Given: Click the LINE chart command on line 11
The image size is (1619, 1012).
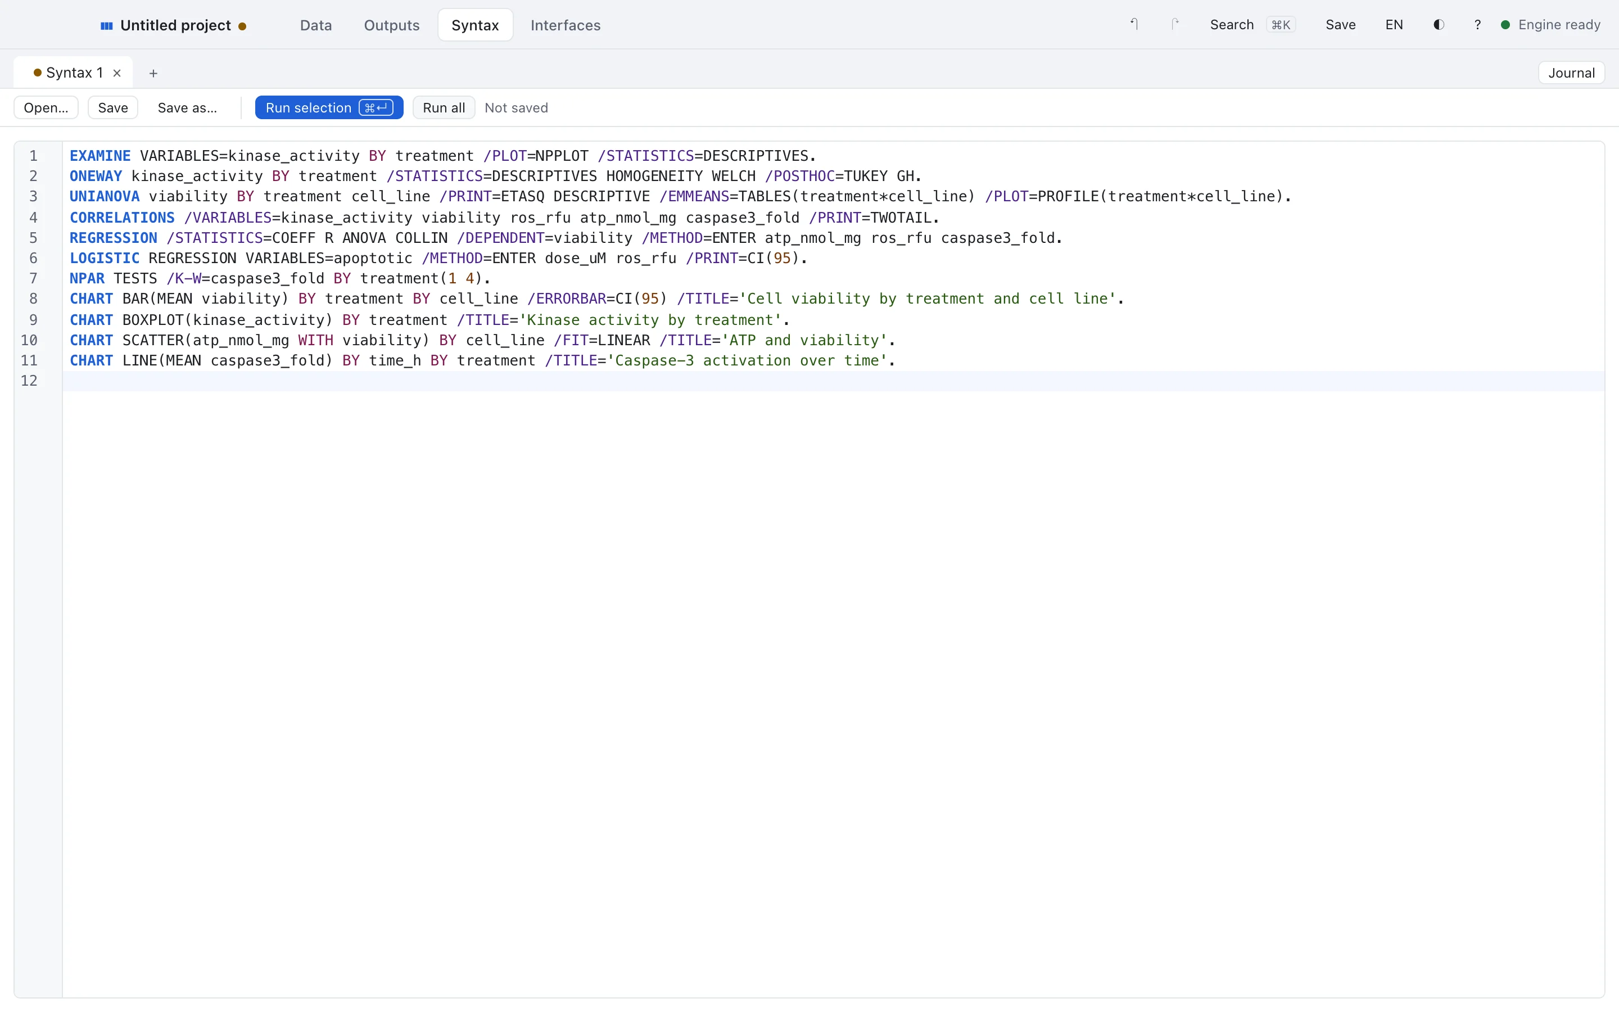Looking at the screenshot, I should point(140,360).
